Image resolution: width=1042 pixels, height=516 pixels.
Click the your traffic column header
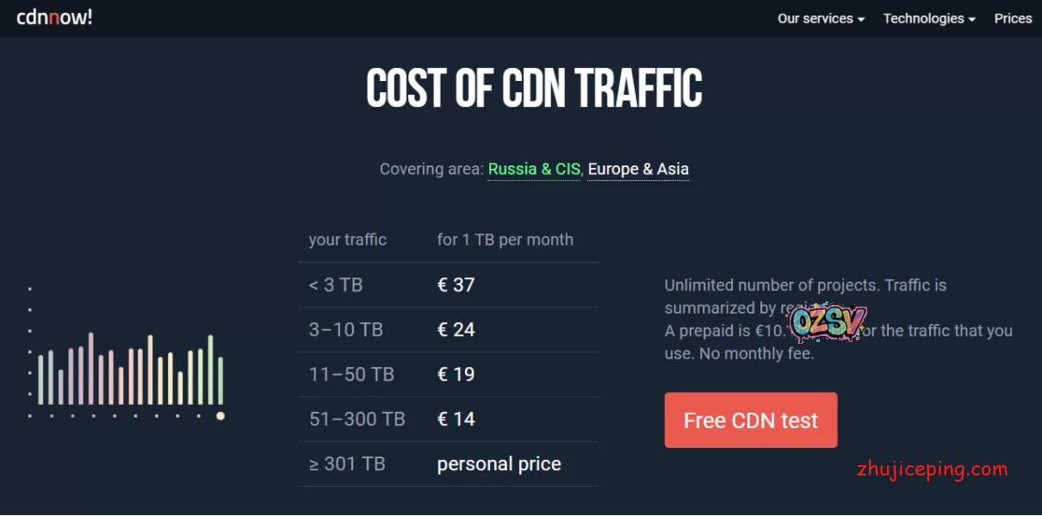click(x=347, y=239)
